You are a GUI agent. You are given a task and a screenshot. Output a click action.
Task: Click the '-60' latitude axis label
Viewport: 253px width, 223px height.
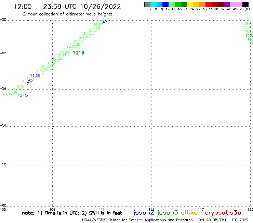pos(3,206)
